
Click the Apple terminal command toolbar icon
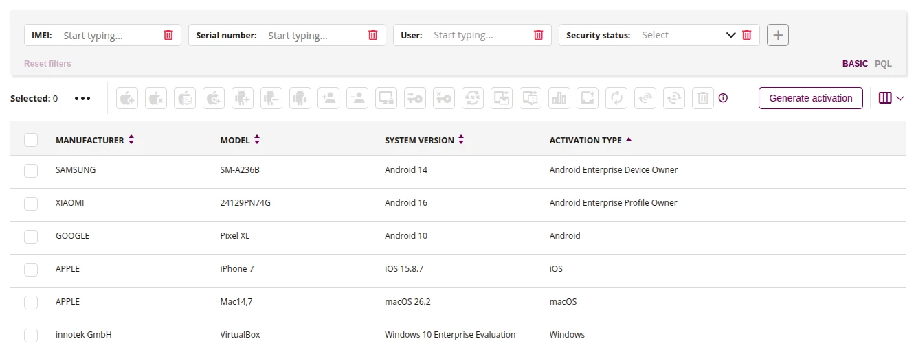coord(185,98)
